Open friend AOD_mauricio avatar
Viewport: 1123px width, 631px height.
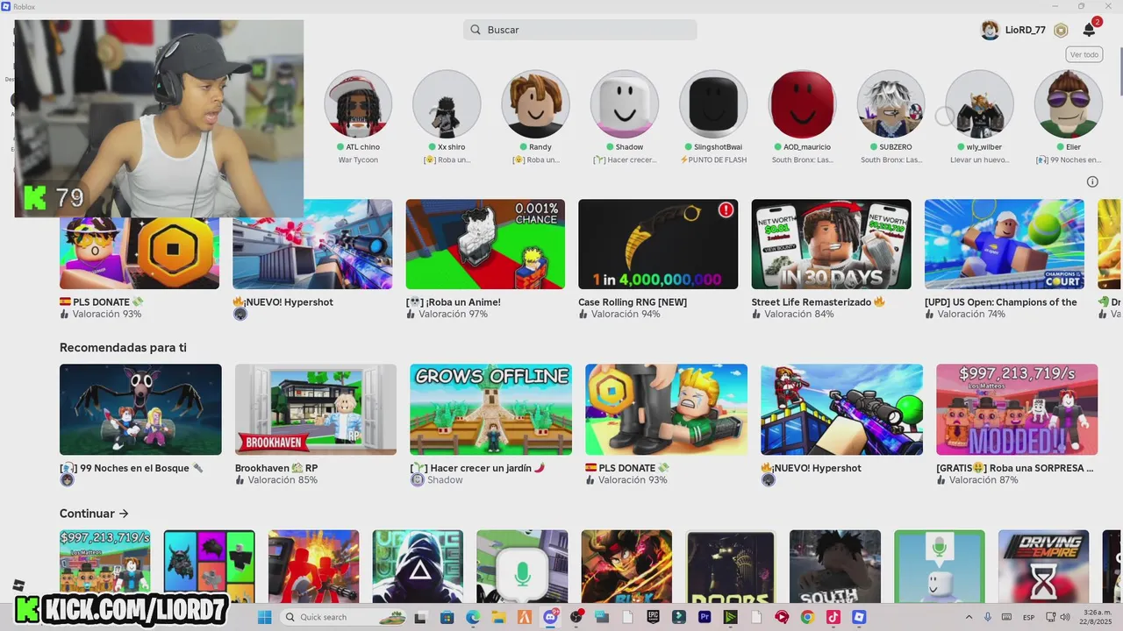click(x=802, y=104)
